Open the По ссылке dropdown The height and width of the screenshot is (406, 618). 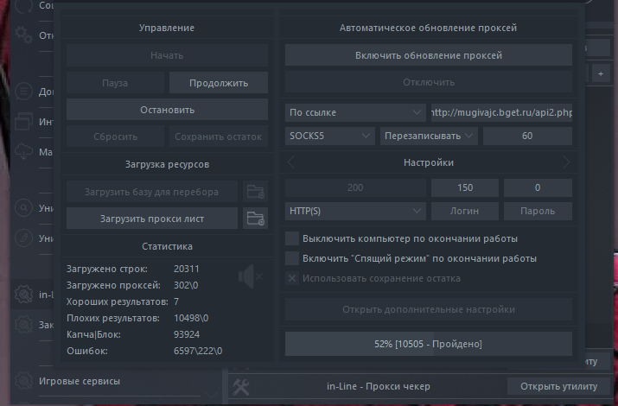pyautogui.click(x=355, y=112)
